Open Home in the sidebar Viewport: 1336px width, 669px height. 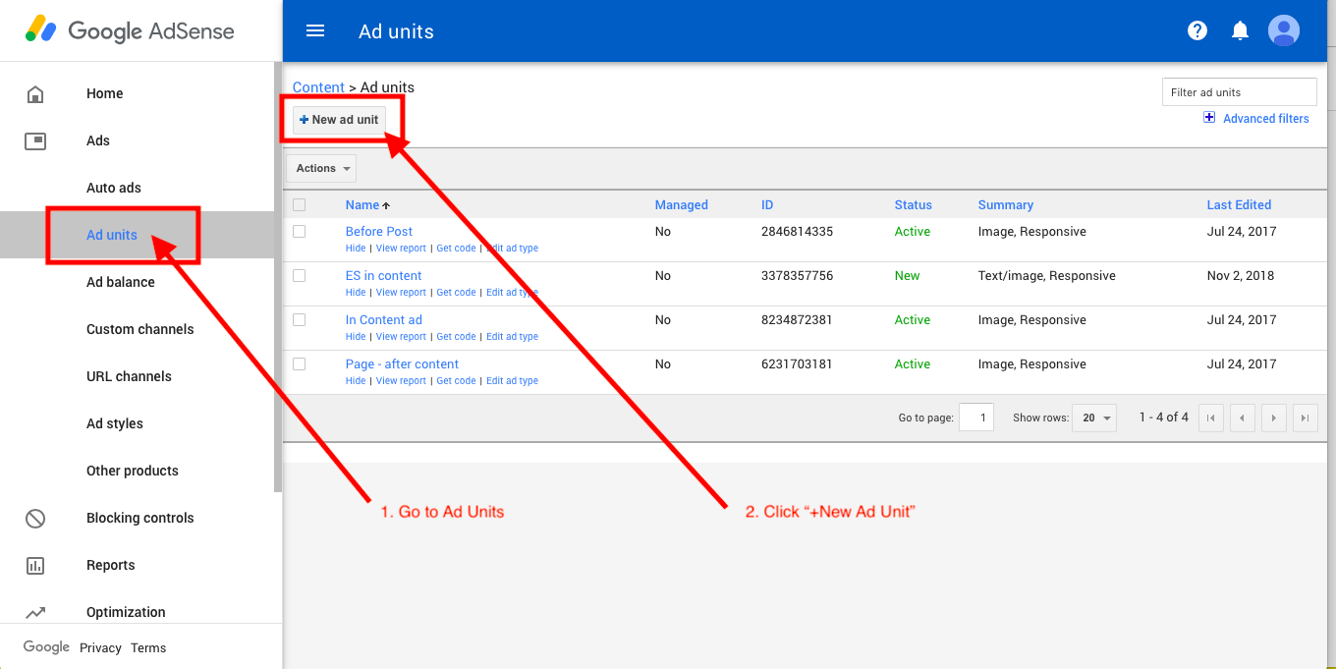pos(105,93)
